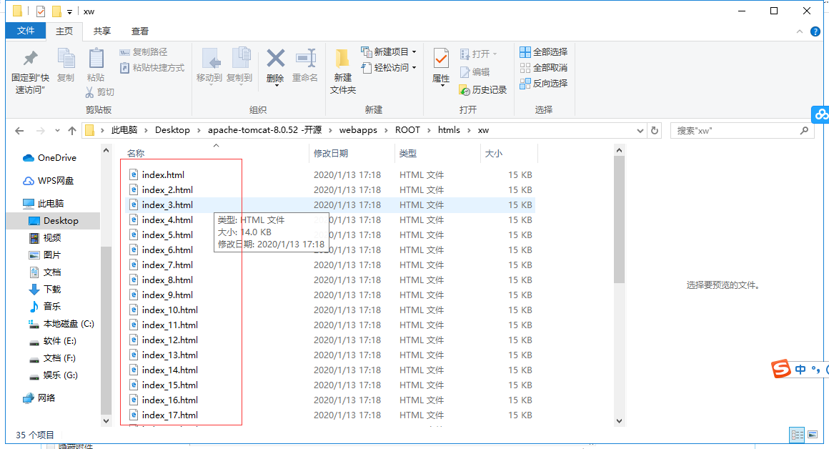Click Copy path (复制路径)
Screen dimensions: 829x449
coord(143,51)
